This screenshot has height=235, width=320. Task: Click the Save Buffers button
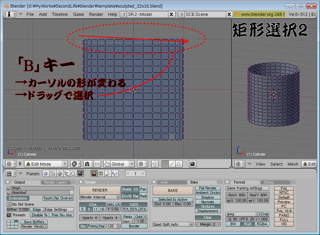click(34, 222)
